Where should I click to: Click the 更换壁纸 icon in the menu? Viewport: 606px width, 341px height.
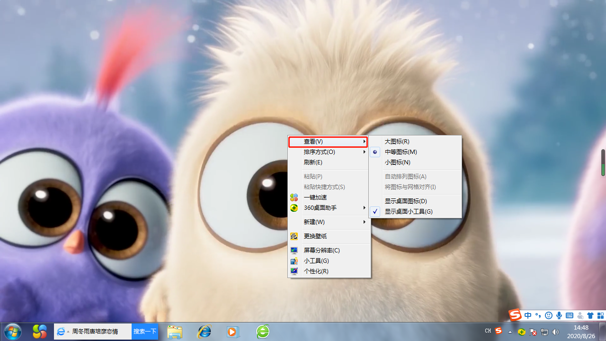click(294, 236)
